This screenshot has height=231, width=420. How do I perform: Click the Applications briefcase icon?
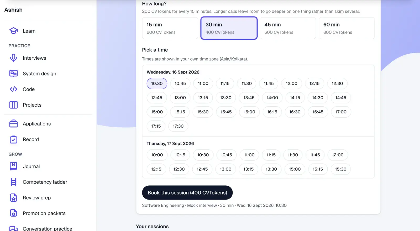[x=13, y=124]
